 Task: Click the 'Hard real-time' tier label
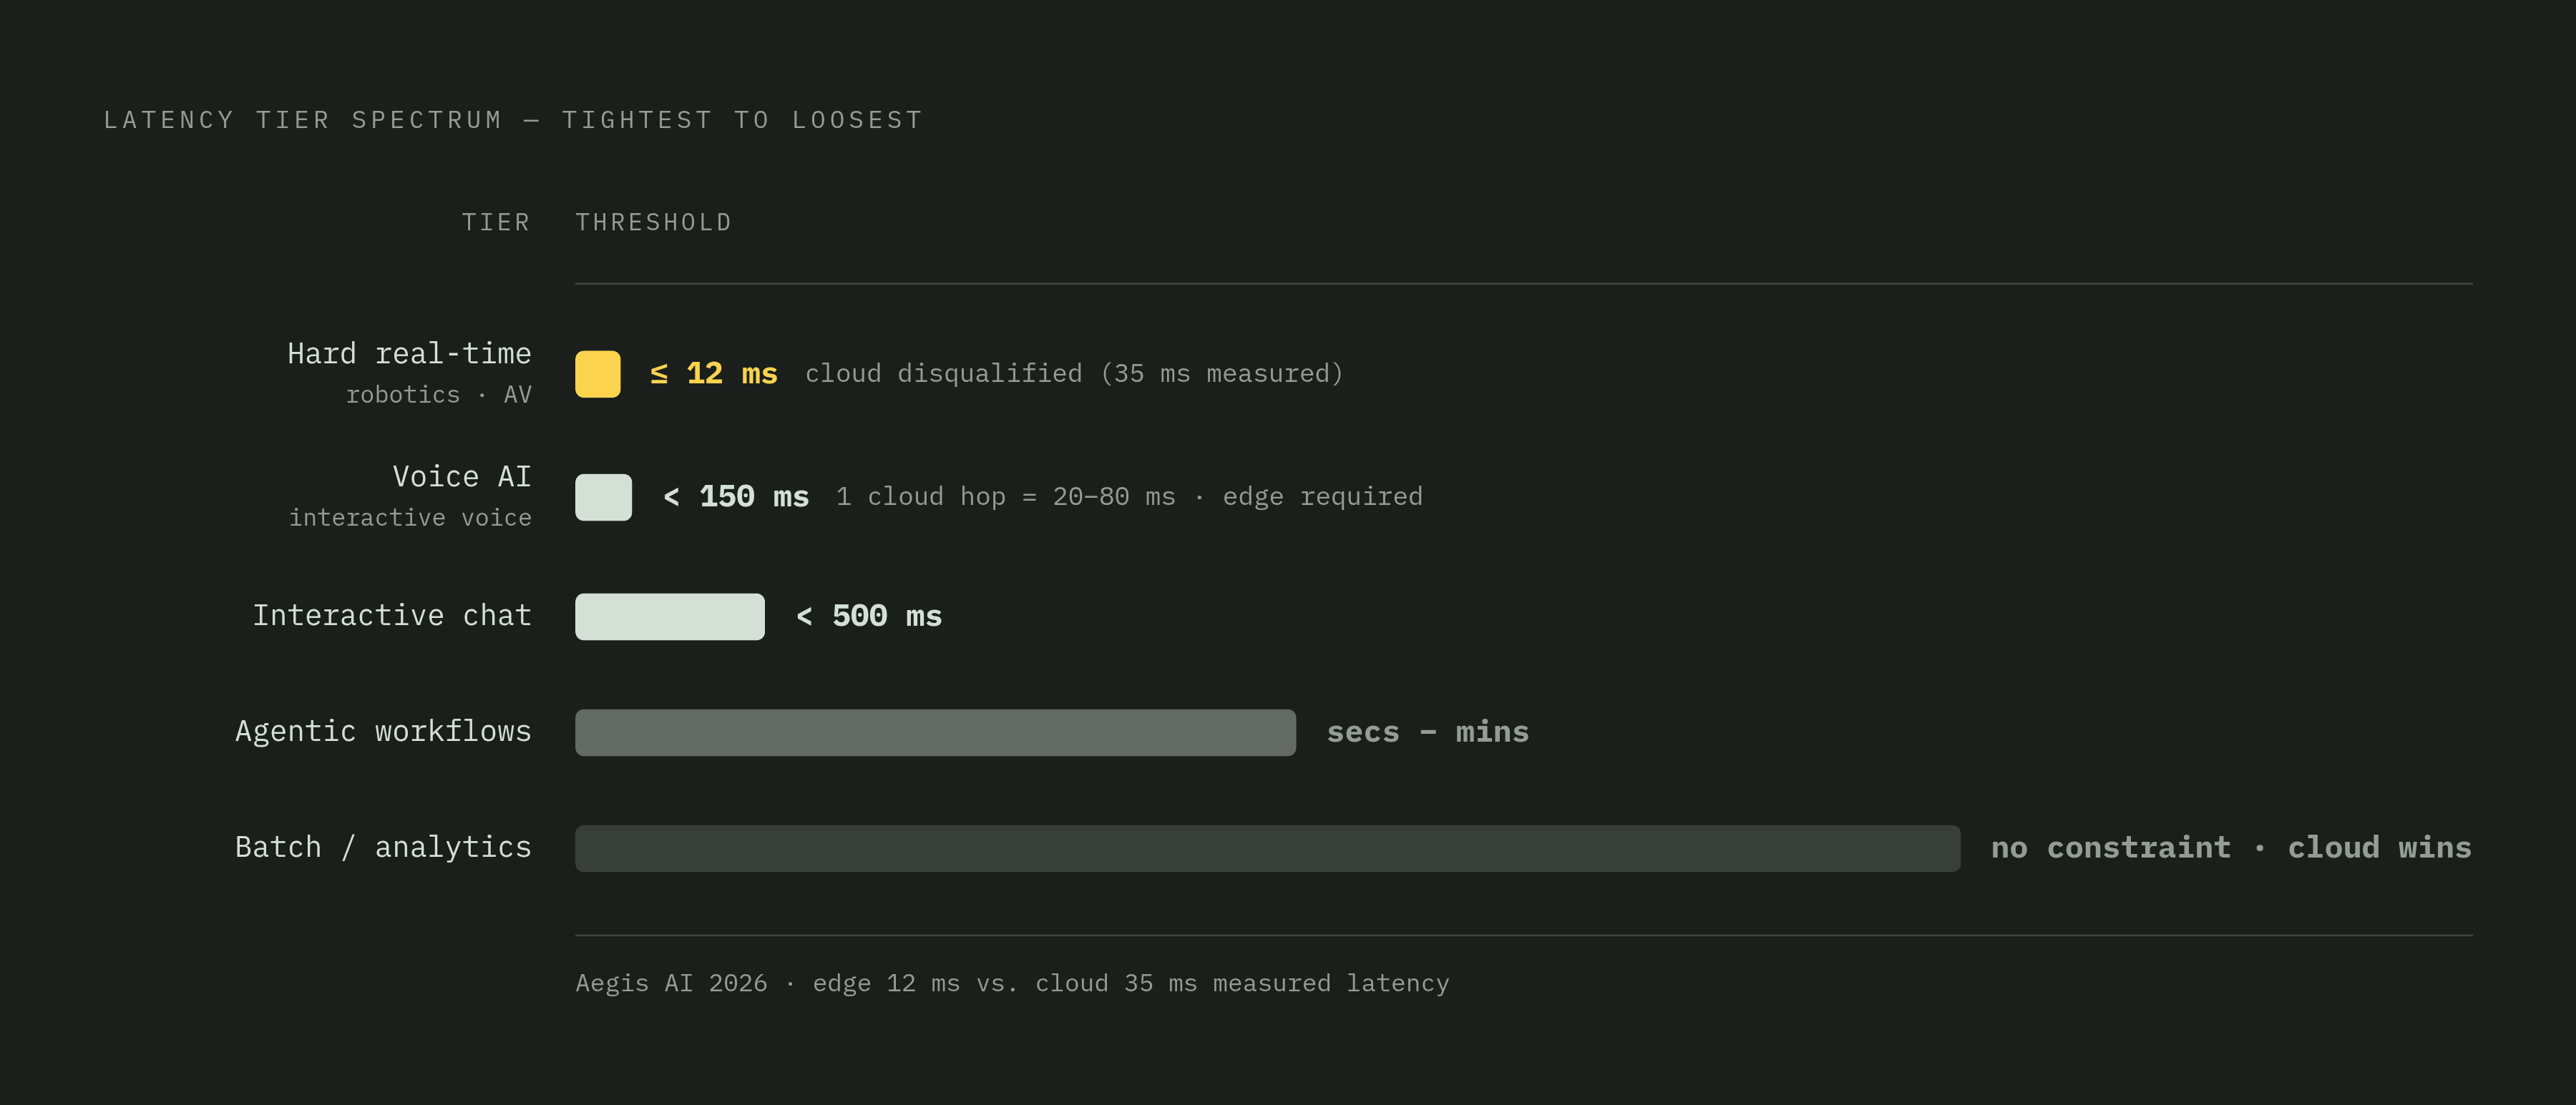click(x=409, y=354)
